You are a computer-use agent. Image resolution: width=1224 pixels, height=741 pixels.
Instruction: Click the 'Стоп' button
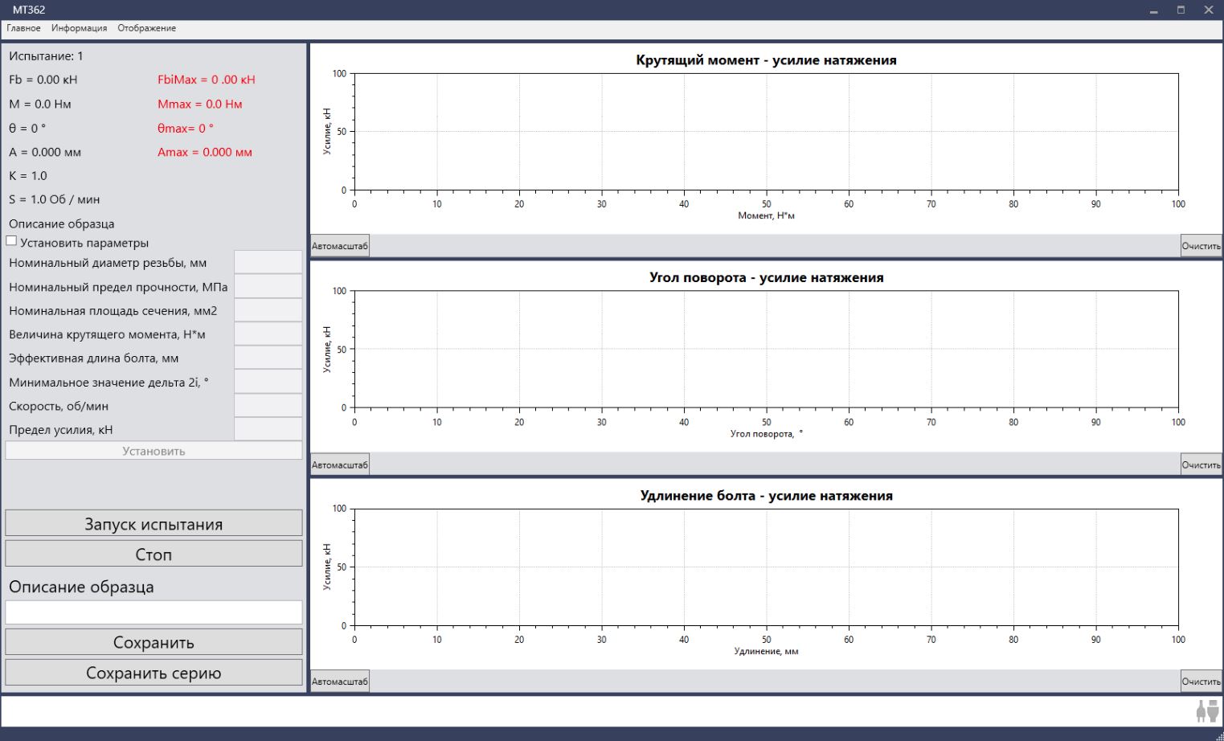[154, 554]
